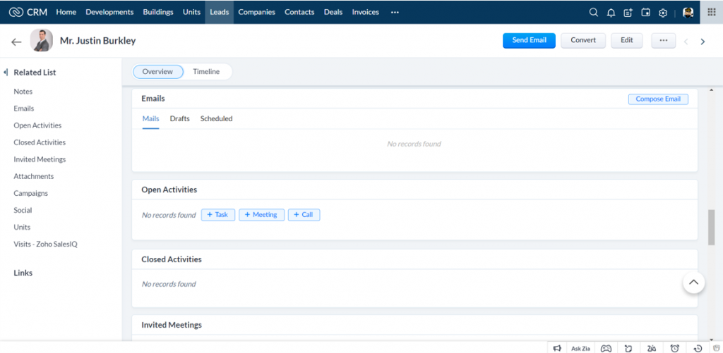Go to the next lead record arrow
This screenshot has height=353, width=723.
pyautogui.click(x=703, y=42)
